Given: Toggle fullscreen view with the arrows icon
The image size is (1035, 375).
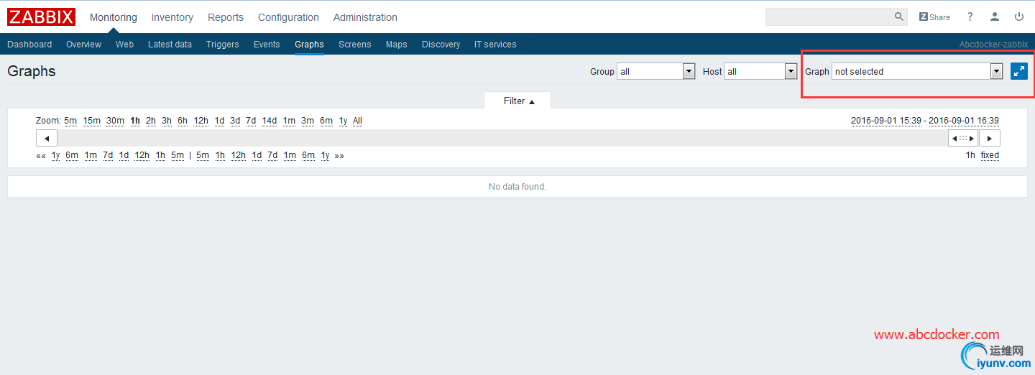Looking at the screenshot, I should click(1019, 71).
